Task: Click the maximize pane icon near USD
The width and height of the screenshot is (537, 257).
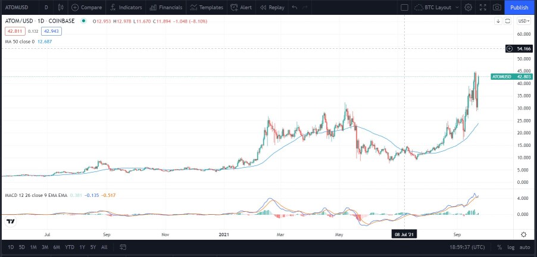Action: [508, 21]
